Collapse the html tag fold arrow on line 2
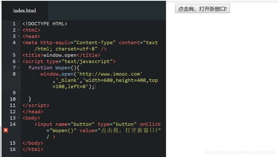This screenshot has width=278, height=157. point(19,30)
